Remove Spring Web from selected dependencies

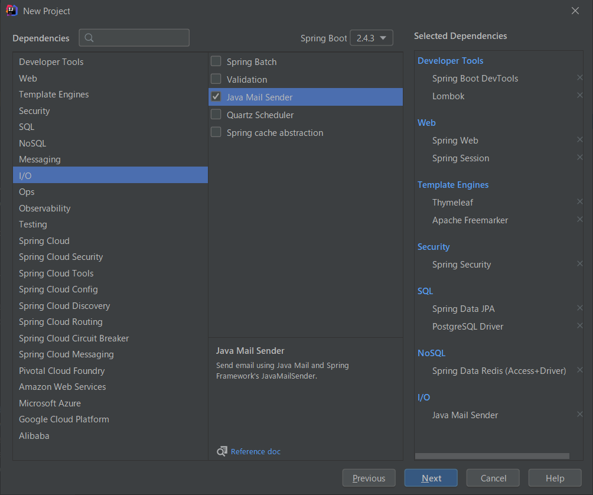tap(579, 140)
